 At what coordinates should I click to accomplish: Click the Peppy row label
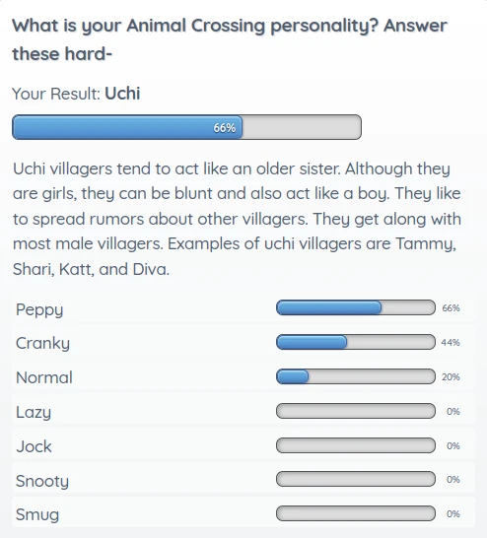[x=39, y=309]
